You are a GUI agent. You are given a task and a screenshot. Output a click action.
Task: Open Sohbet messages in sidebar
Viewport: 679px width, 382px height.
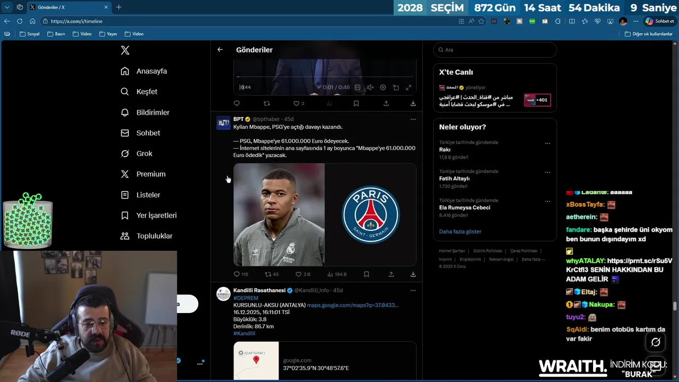[x=141, y=133]
